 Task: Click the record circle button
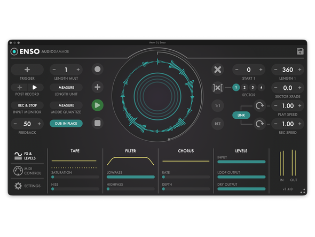(x=97, y=69)
